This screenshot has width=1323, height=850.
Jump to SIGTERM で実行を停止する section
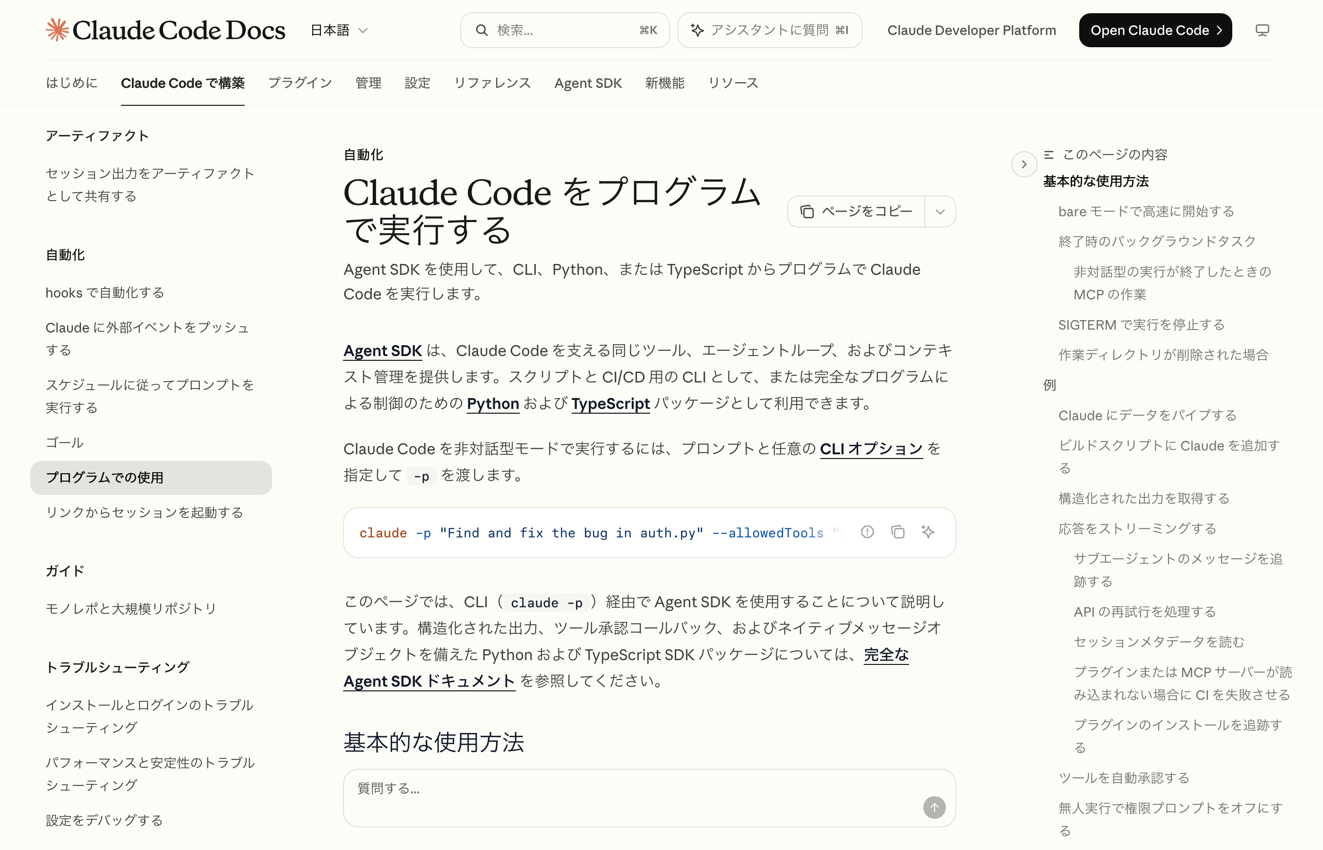(1142, 324)
